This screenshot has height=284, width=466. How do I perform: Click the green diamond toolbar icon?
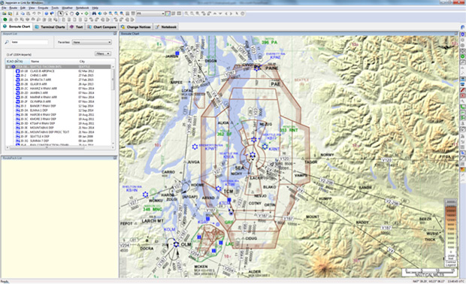86,14
